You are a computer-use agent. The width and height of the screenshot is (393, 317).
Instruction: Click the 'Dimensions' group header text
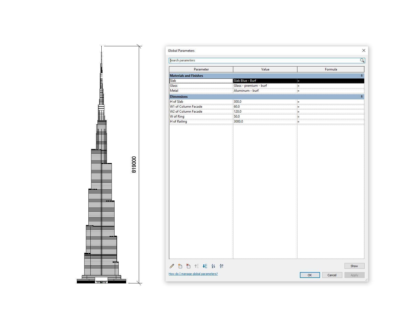pyautogui.click(x=179, y=97)
